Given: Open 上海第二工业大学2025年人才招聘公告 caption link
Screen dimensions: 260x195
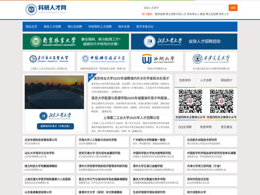Looking at the screenshot, I should pos(49,69).
